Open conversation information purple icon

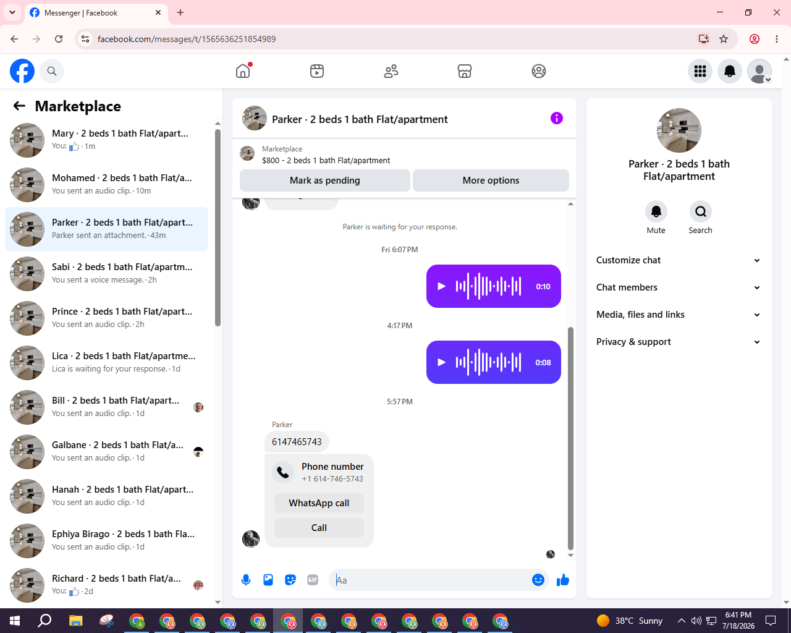pos(557,118)
